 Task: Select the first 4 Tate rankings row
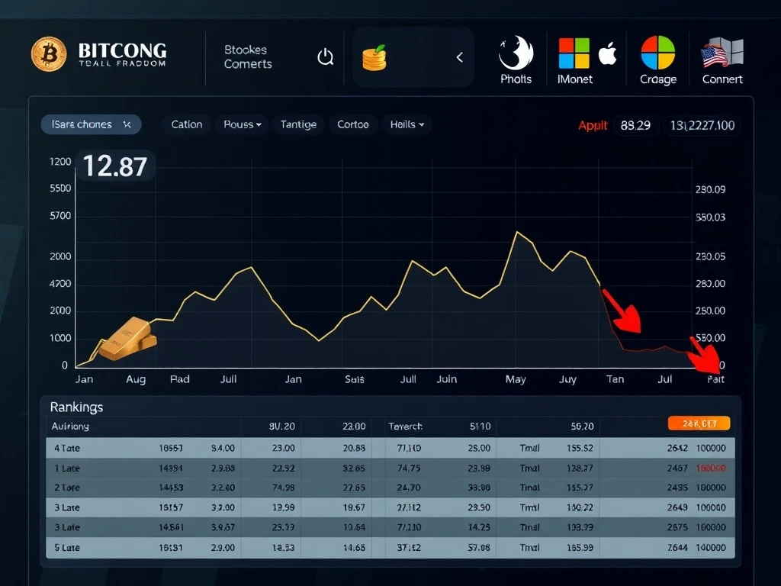coord(390,448)
